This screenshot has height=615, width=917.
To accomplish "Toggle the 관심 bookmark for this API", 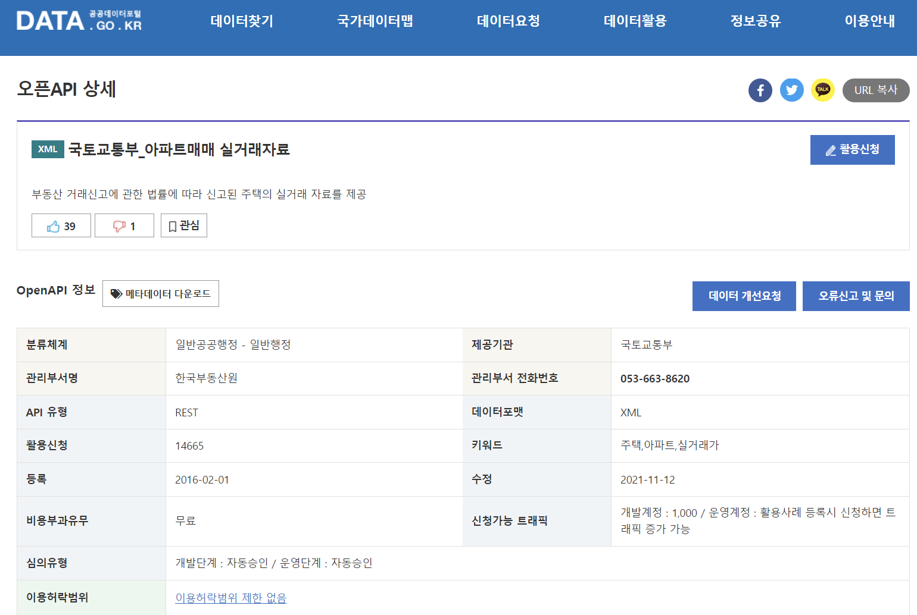I will (183, 225).
